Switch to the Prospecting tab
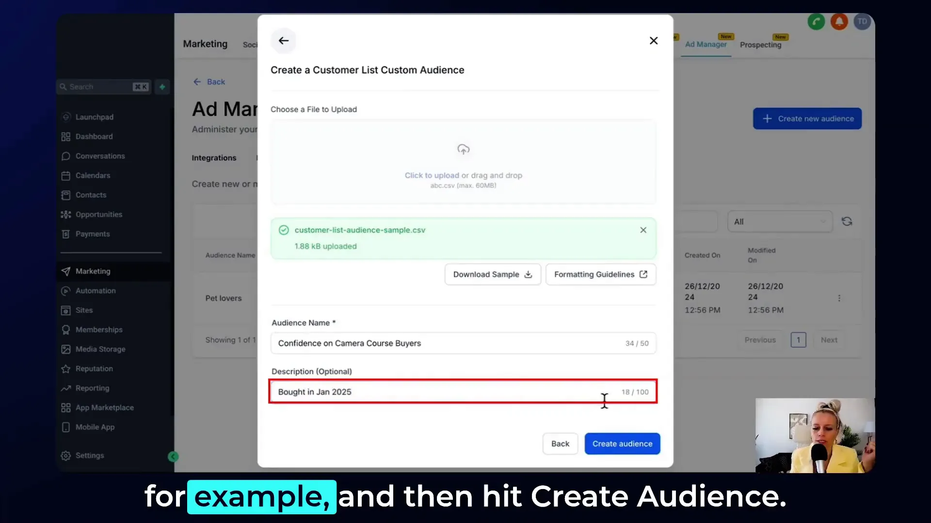 coord(761,45)
